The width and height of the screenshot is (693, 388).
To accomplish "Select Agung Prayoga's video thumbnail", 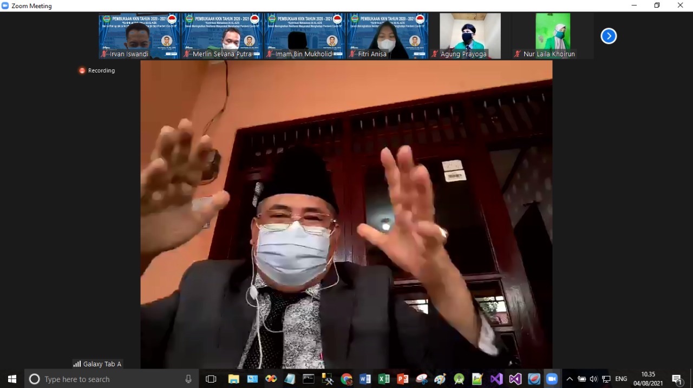I will (x=470, y=36).
